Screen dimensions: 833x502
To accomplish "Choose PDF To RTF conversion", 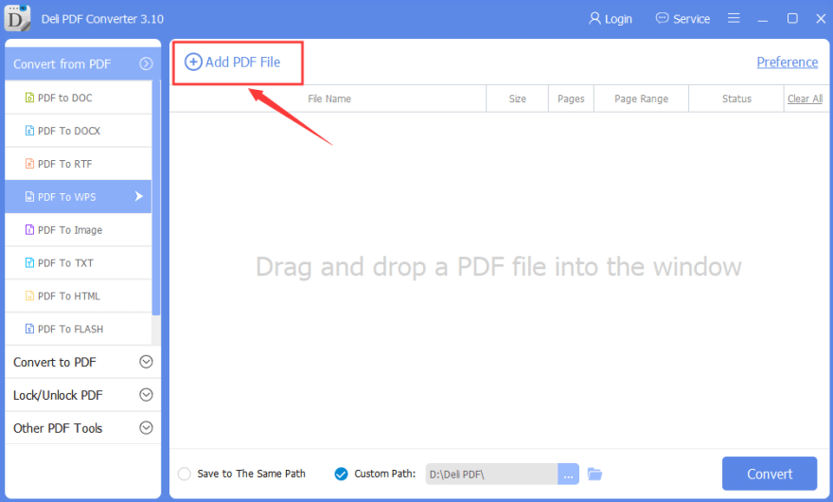I will click(x=78, y=163).
